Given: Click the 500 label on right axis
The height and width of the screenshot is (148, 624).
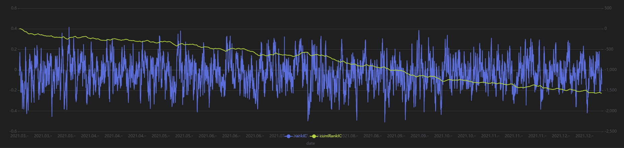Looking at the screenshot, I should click(x=608, y=8).
